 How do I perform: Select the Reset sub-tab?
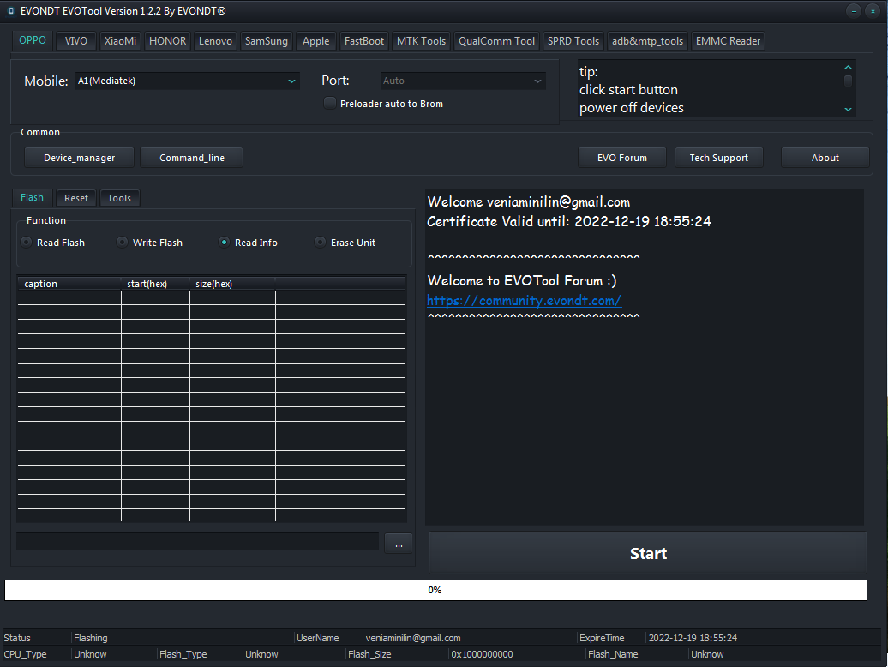[x=76, y=198]
